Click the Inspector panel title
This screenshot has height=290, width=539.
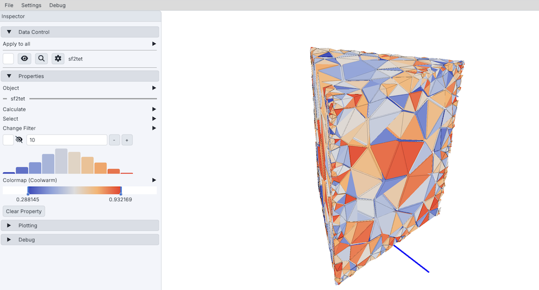13,17
